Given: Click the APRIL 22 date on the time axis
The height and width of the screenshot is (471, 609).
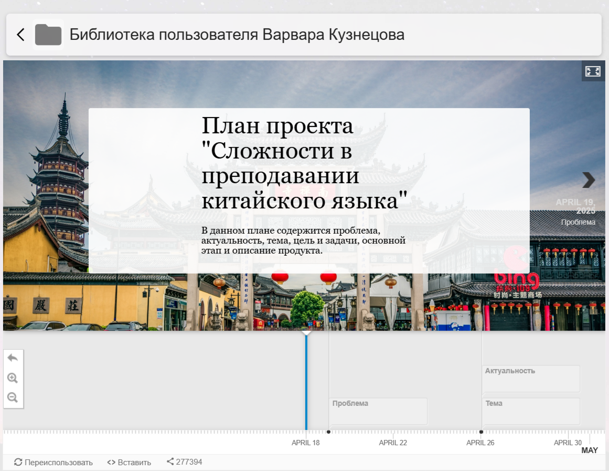Looking at the screenshot, I should click(x=393, y=443).
